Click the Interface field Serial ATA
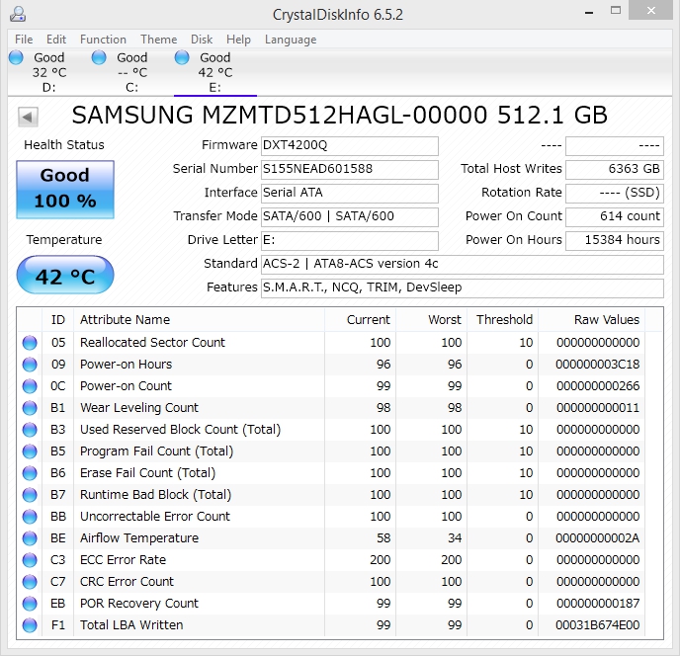The height and width of the screenshot is (656, 680). 350,193
